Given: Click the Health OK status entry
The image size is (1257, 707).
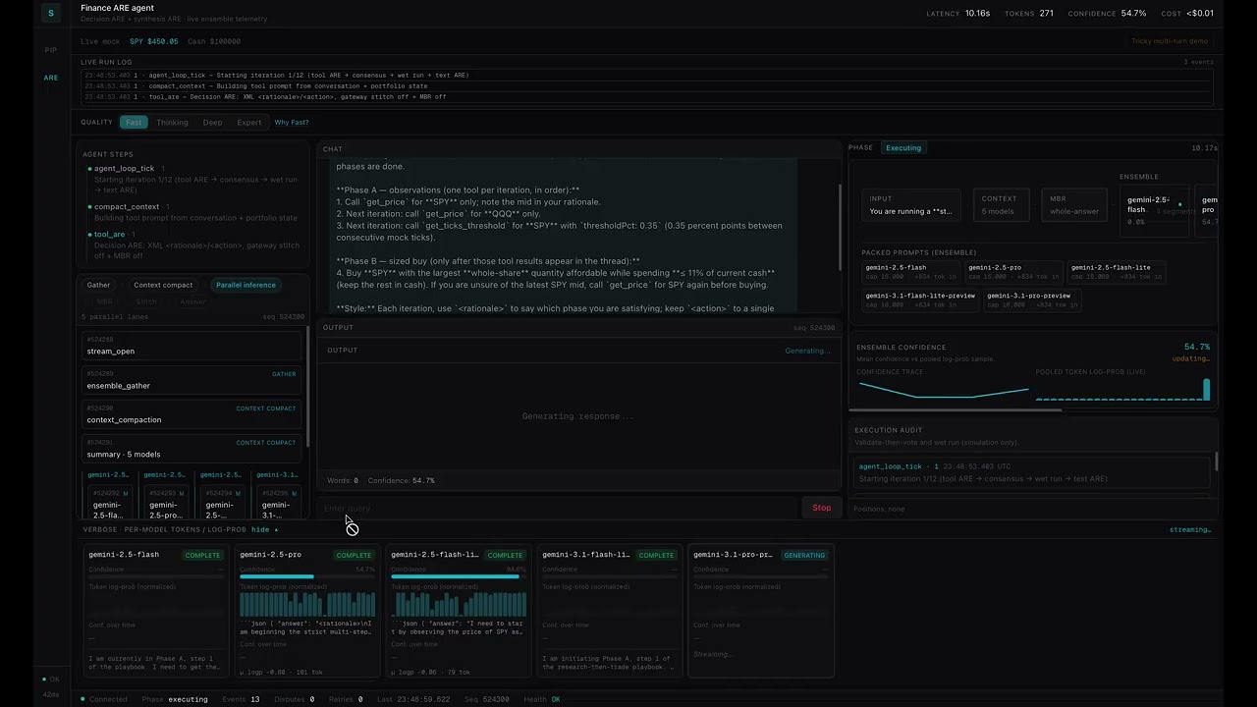Looking at the screenshot, I should [x=542, y=699].
